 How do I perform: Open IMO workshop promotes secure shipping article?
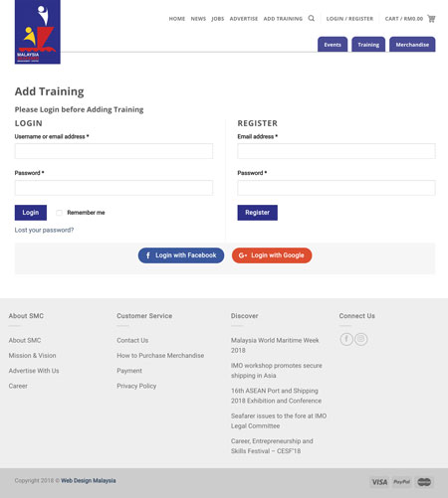(x=277, y=371)
